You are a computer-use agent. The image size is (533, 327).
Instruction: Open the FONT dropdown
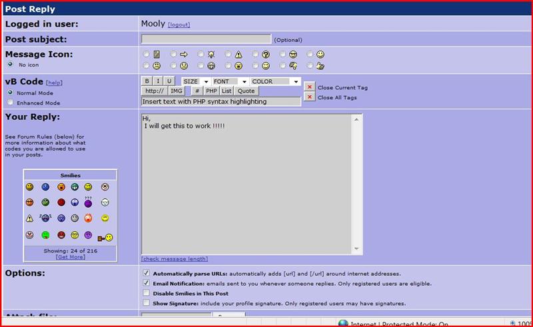coord(230,81)
